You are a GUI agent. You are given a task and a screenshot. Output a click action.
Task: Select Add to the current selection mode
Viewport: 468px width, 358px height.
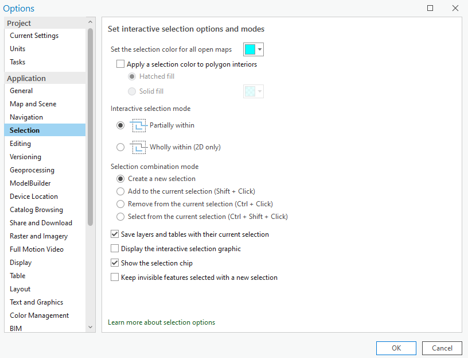pos(120,191)
